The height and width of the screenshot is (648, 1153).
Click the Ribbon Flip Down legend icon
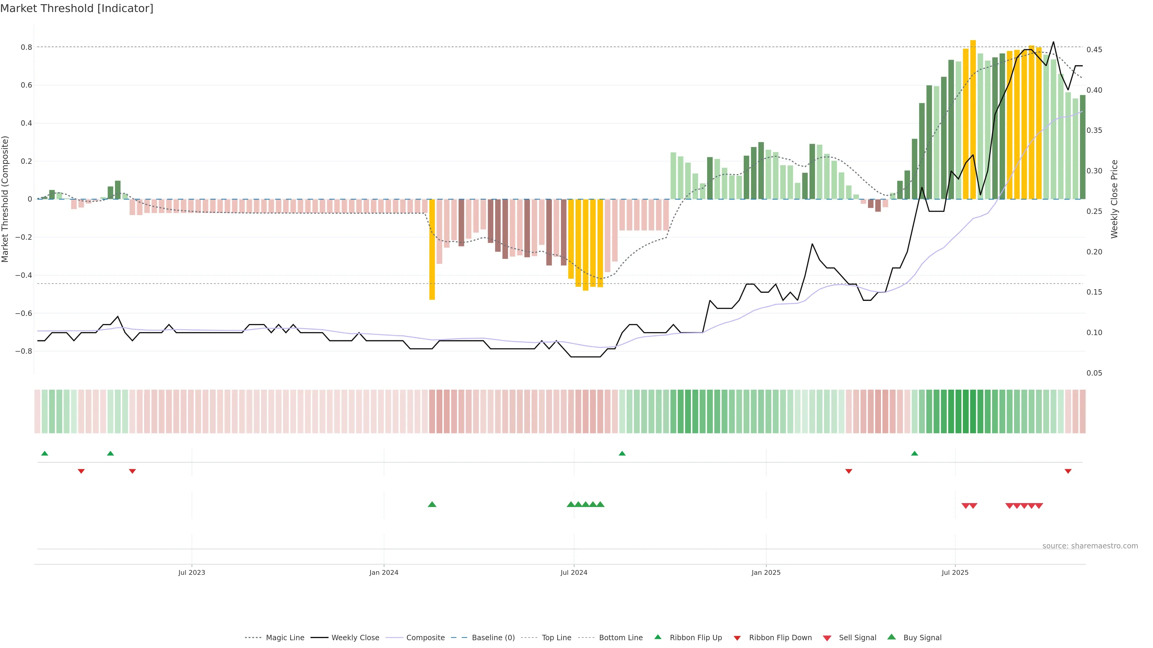737,638
